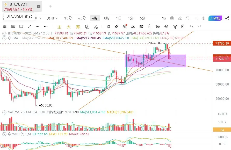Image resolution: width=231 pixels, height=150 pixels.
Task: Click the EMA(200) label
Action: click(x=174, y=38)
